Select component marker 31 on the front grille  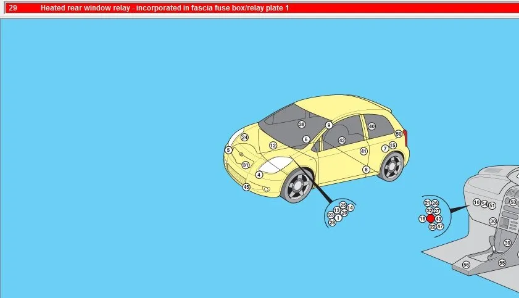(246, 165)
